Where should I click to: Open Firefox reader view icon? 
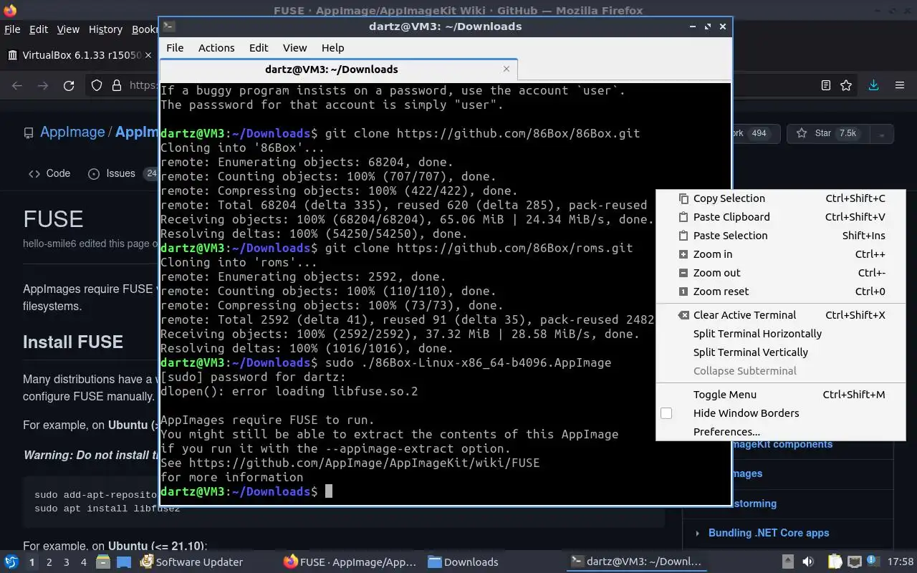825,85
